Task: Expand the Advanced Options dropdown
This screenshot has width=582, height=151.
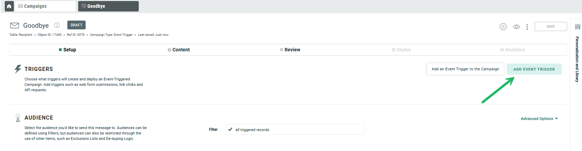Action: 539,119
